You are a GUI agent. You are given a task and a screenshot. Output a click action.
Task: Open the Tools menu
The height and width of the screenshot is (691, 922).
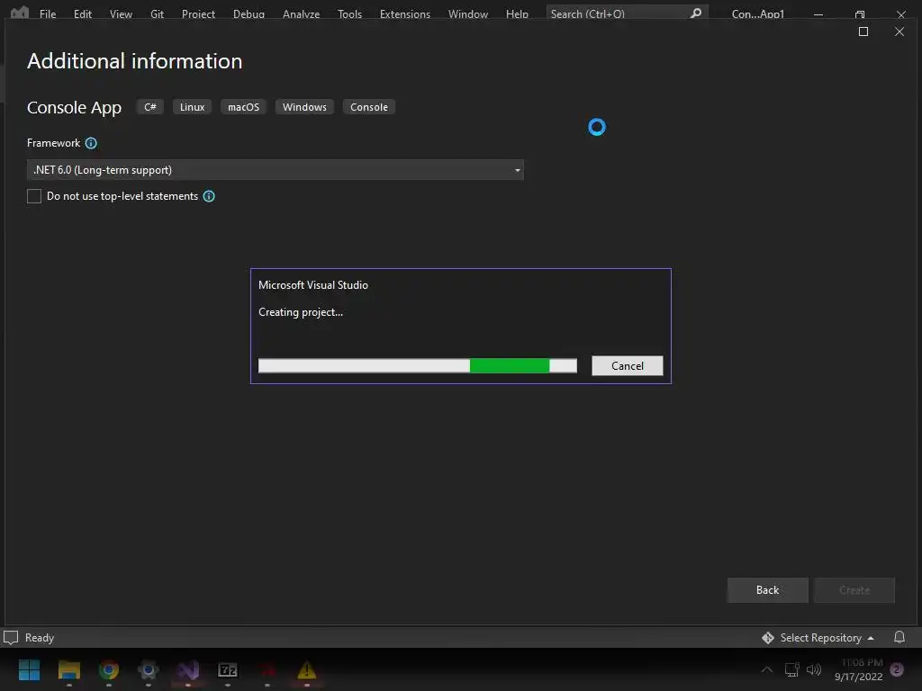tap(350, 13)
